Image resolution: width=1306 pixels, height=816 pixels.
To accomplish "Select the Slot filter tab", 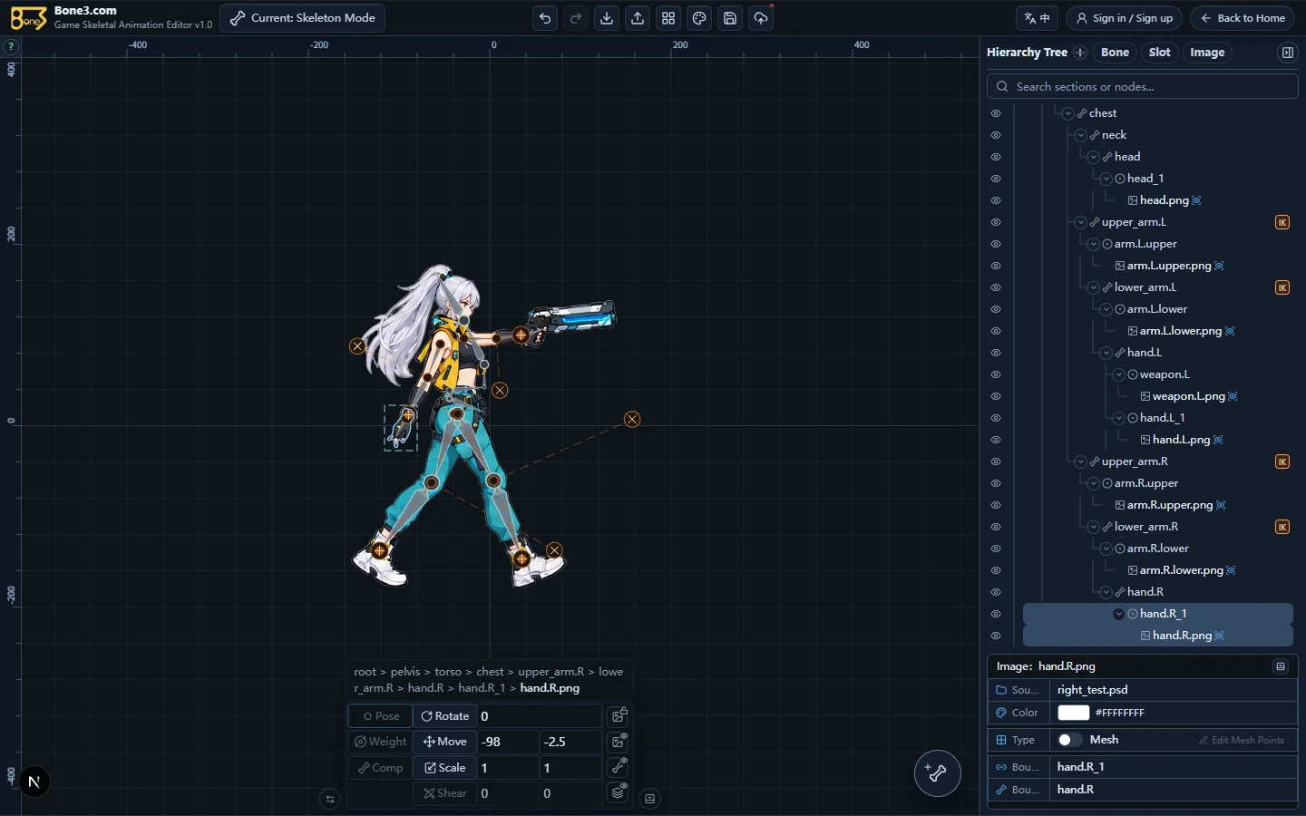I will (1159, 53).
